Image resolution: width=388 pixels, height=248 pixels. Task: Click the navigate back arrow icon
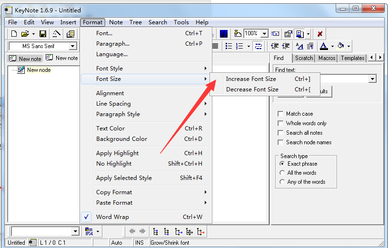click(x=132, y=231)
